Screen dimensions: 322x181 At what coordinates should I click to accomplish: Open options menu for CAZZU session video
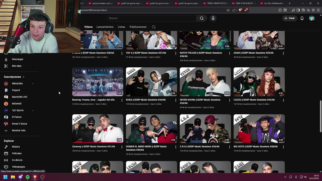283,100
